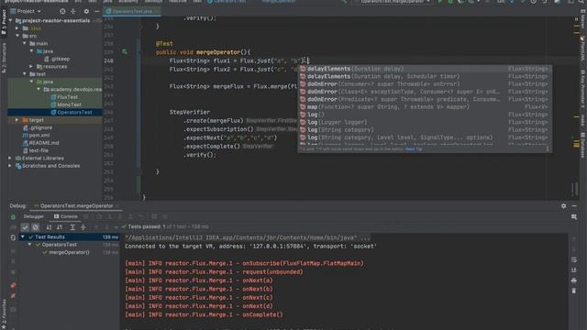Click the clear all trash icon by the console
Screen dimensions: 587x330
(x=574, y=291)
